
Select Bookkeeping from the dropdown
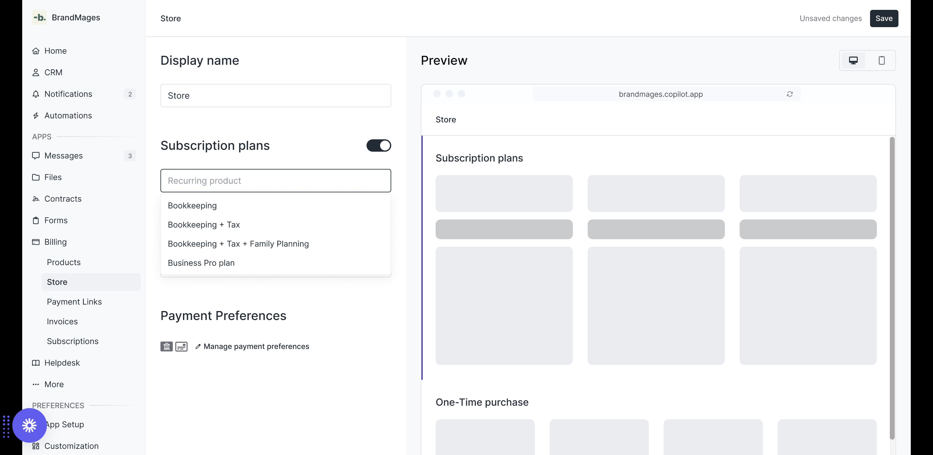click(276, 206)
